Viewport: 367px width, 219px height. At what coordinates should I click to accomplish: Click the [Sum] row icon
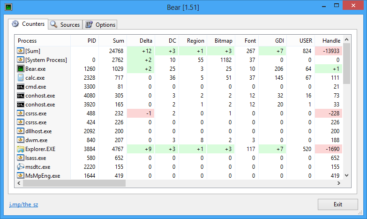coord(20,51)
